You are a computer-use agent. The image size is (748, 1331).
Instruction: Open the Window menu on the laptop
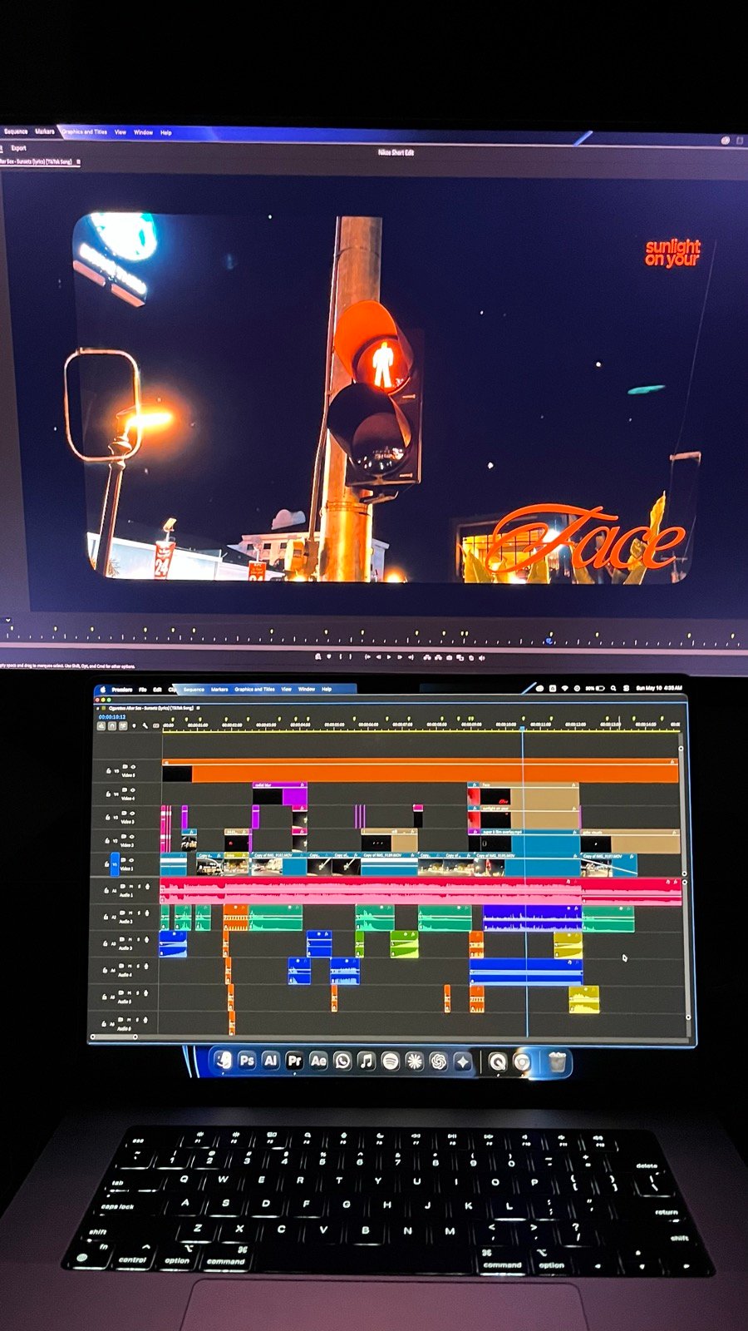tap(306, 689)
